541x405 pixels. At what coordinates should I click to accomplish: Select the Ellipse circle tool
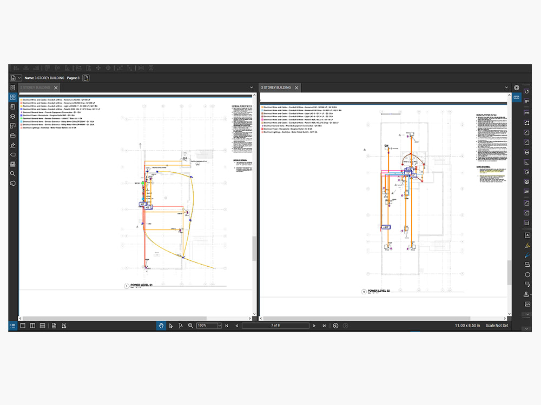pos(527,274)
